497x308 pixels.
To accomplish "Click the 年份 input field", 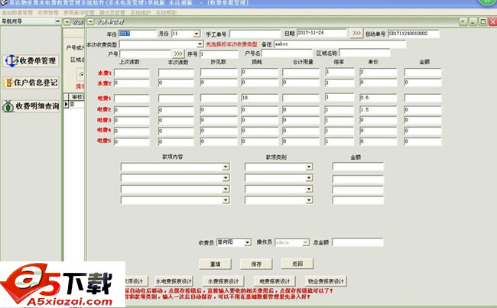I will tap(137, 34).
